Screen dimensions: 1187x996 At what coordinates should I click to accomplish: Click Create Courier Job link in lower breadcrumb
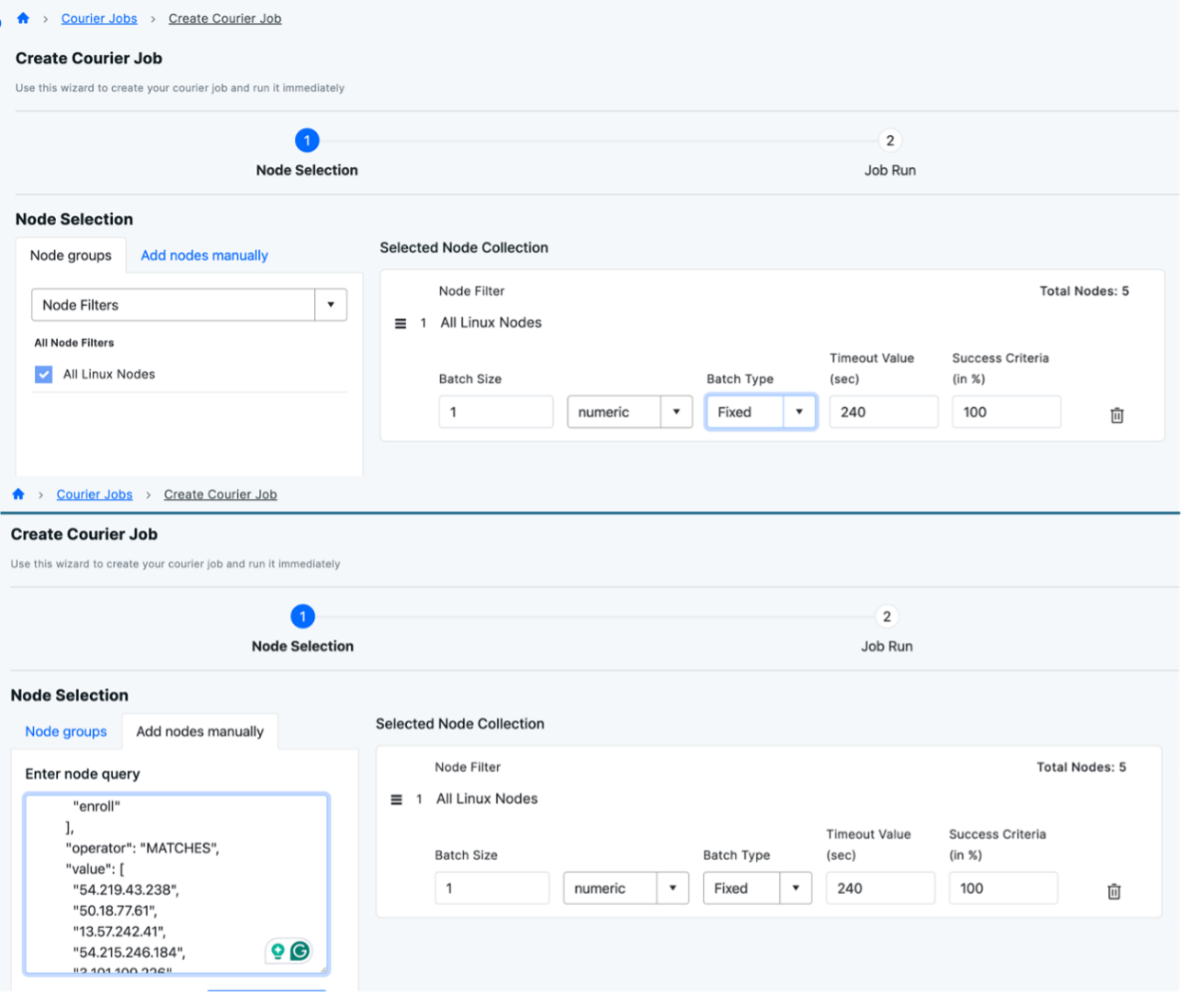[220, 494]
